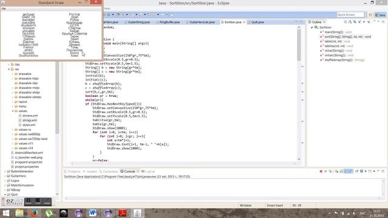The image size is (388, 218).
Task: Open Microsoft Word from the taskbar
Action: [93, 213]
